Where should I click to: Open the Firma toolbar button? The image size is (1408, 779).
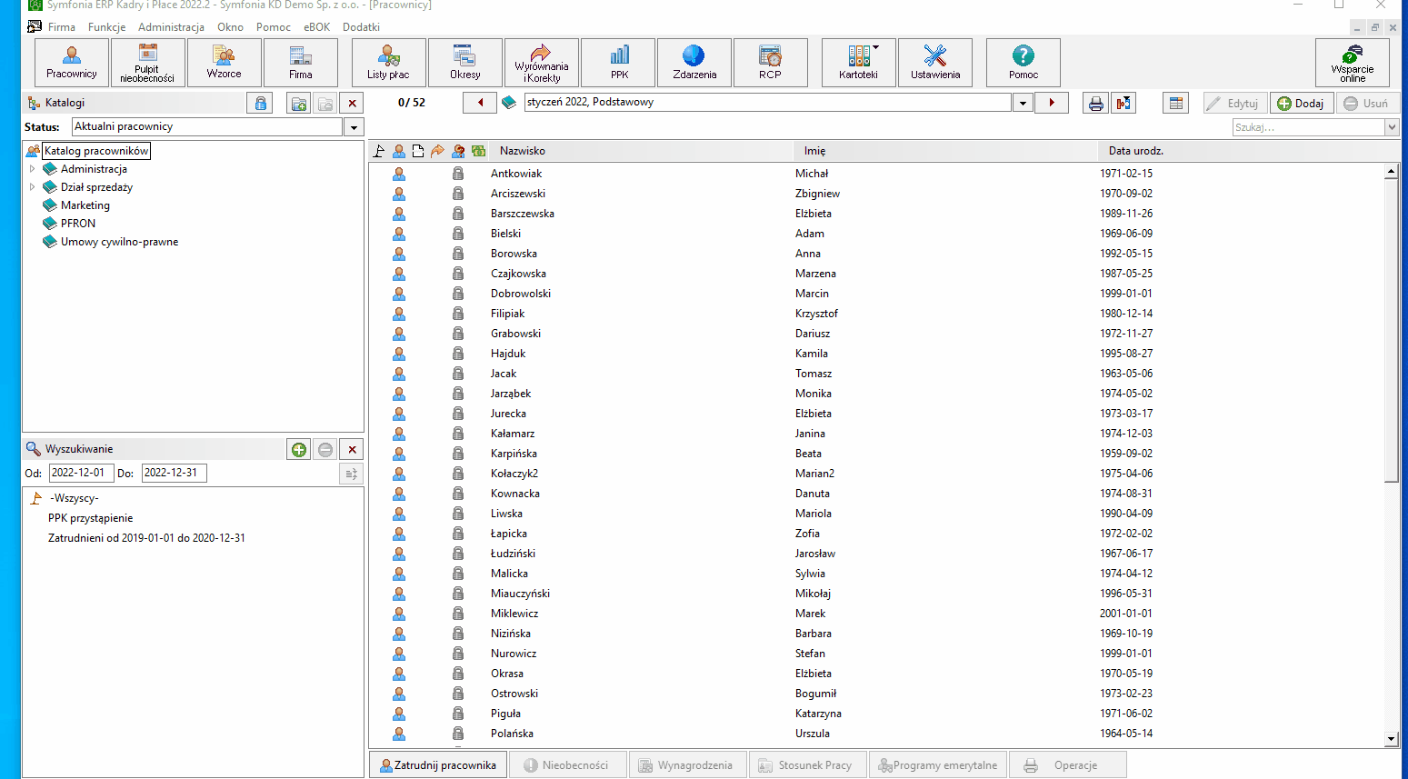pos(300,63)
